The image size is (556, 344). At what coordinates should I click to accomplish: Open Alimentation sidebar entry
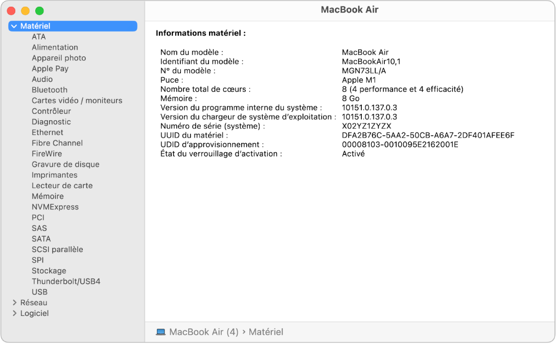pos(55,48)
